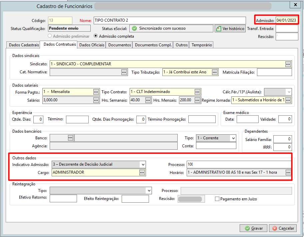
Task: Check Pagamento em Juízo checkbox
Action: click(x=217, y=199)
